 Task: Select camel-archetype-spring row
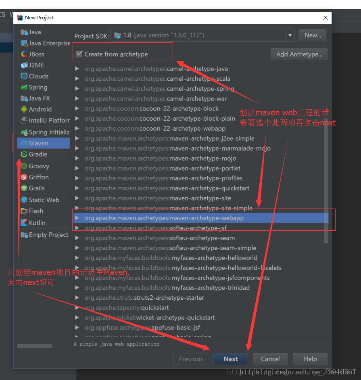(201, 89)
